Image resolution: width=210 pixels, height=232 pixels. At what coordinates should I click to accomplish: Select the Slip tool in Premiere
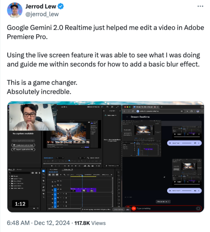click(44, 184)
